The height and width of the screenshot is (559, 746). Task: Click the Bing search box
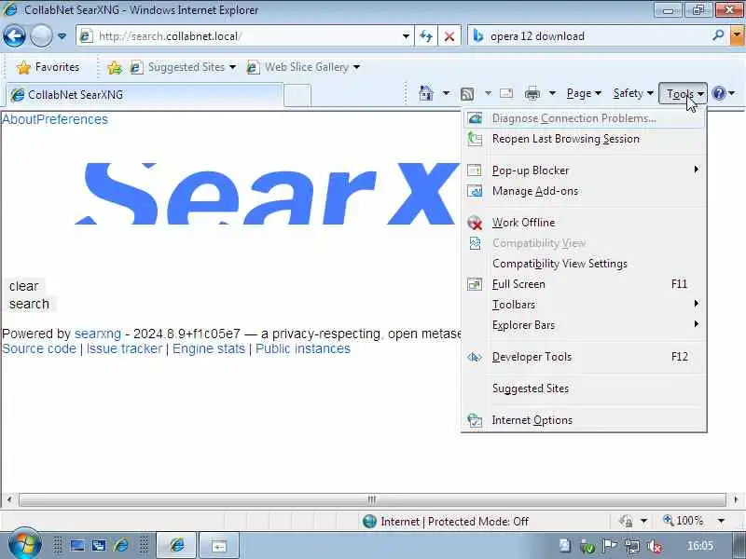(597, 36)
